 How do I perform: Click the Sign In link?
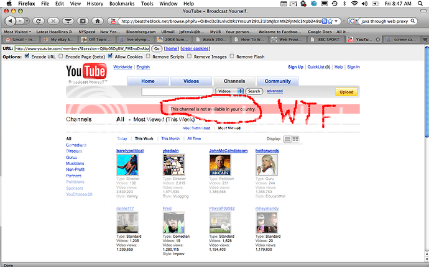point(354,67)
